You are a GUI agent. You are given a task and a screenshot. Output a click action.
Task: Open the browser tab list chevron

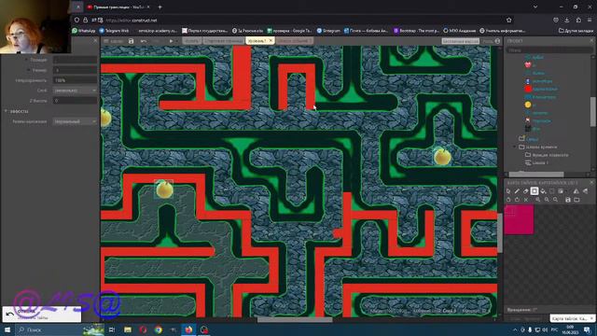(535, 7)
